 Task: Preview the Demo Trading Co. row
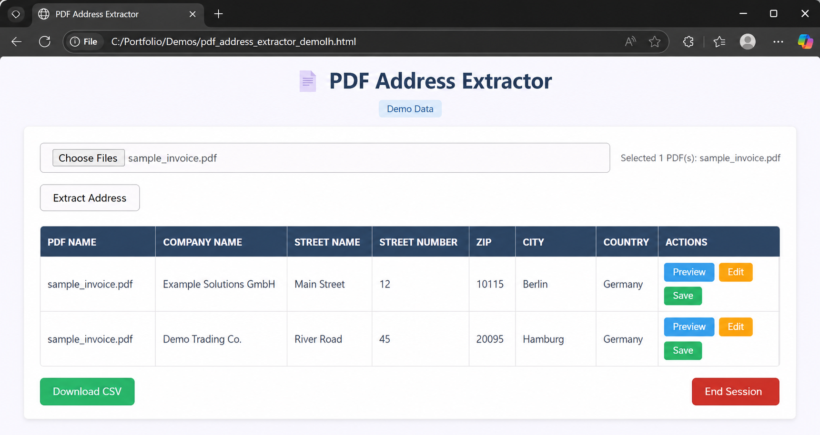[x=689, y=327]
